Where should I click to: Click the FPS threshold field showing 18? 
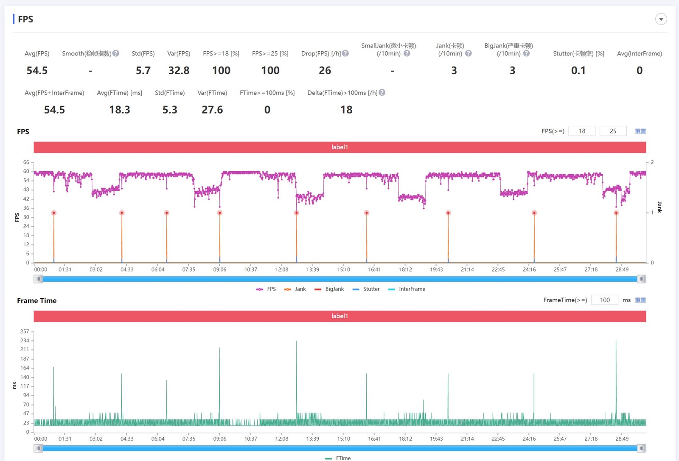[582, 131]
